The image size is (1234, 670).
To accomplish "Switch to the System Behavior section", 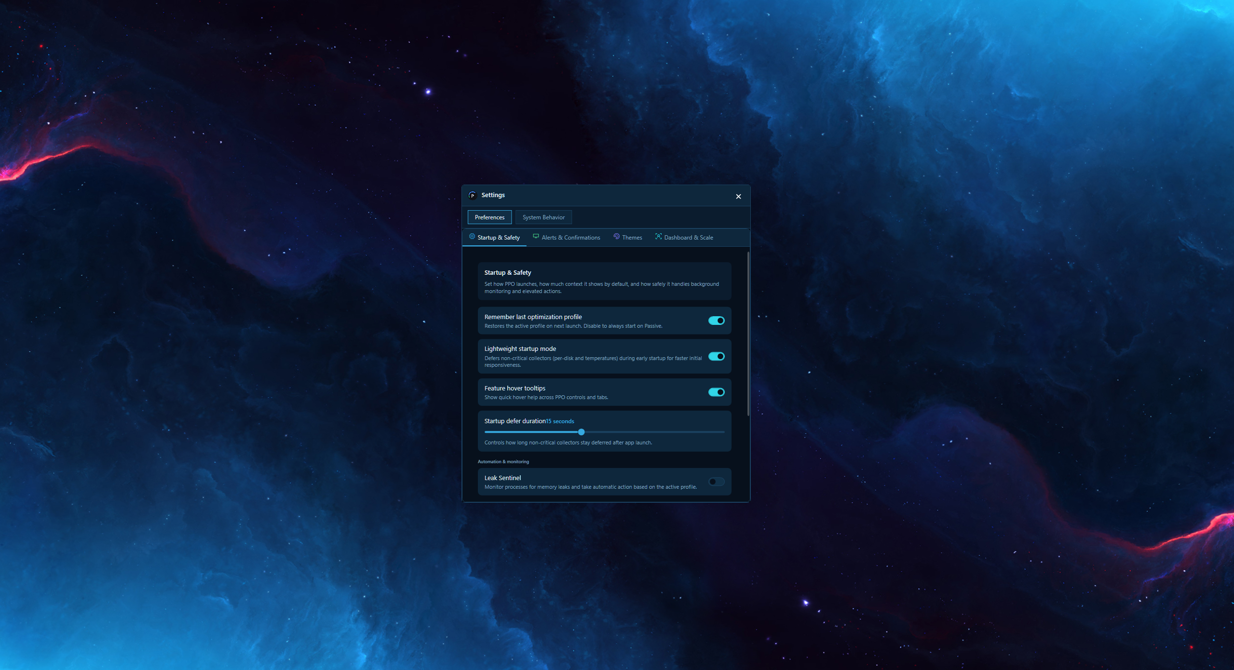I will coord(543,217).
